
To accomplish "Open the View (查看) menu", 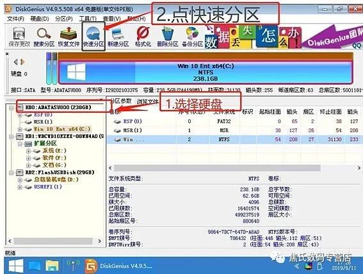I will [111, 19].
